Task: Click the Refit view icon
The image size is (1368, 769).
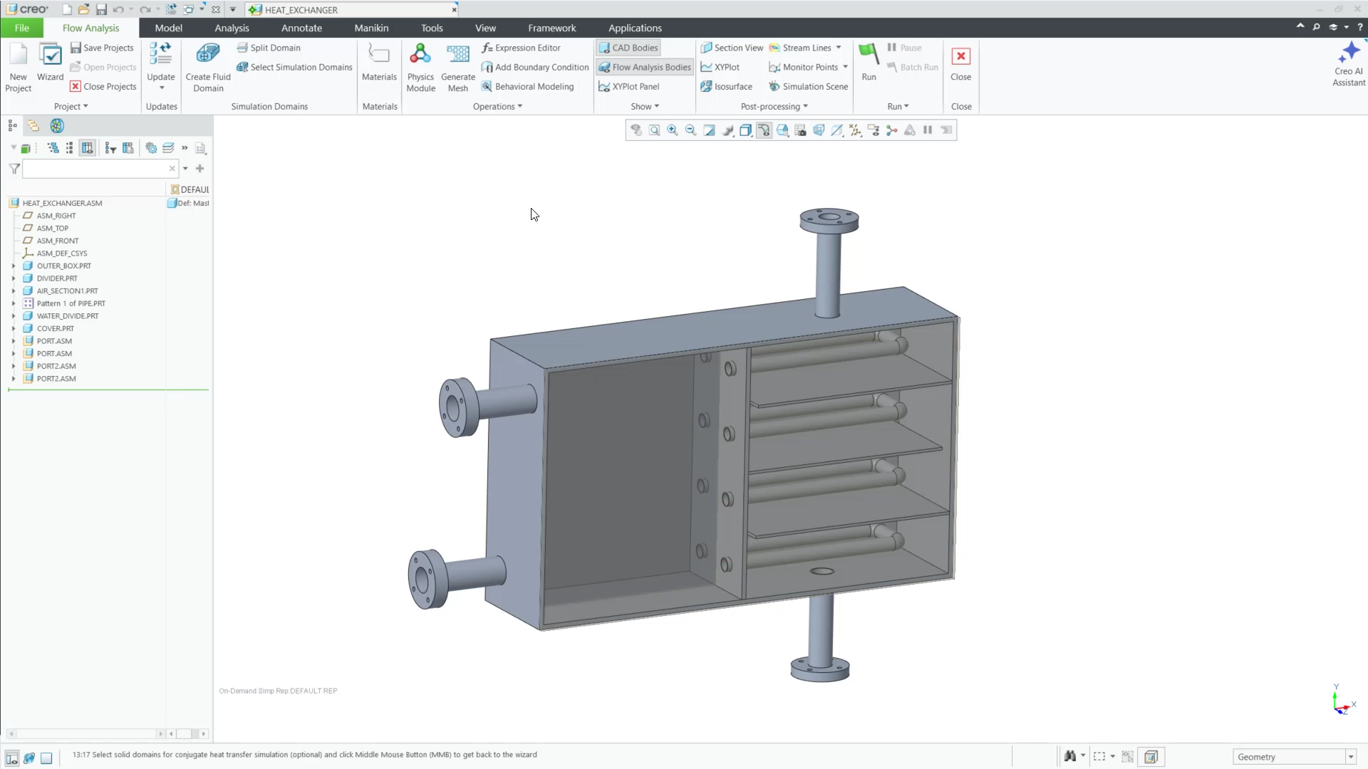Action: click(654, 130)
